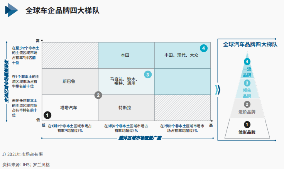Select the 马自达、铃木、福特、通用 cell
This screenshot has height=169, width=284.
click(x=126, y=81)
